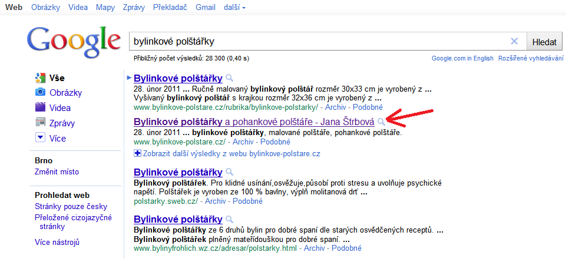
Task: Click the Brno location label
Action: 44,160
